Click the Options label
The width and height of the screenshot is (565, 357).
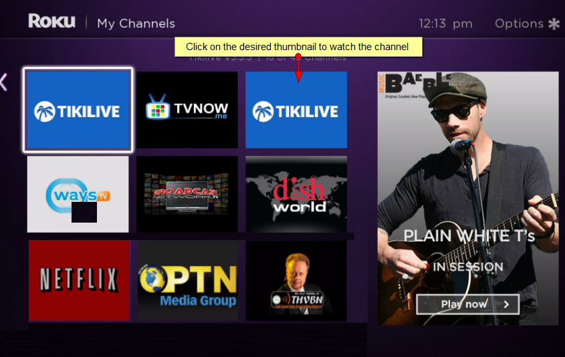pyautogui.click(x=519, y=24)
